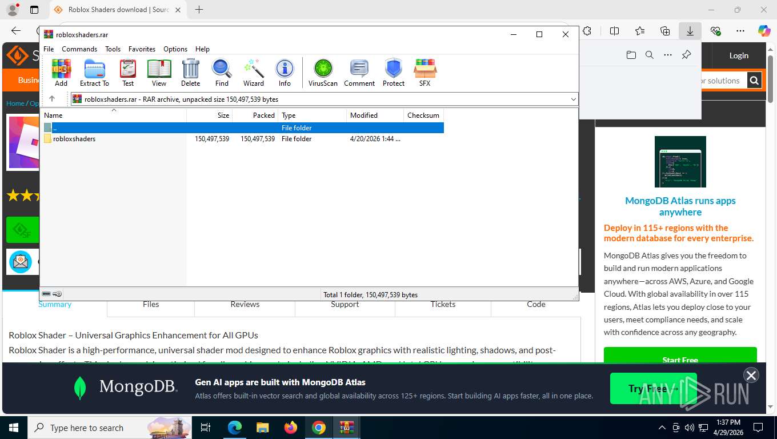Open the Find magnifier tool
Image resolution: width=777 pixels, height=439 pixels.
coord(222,73)
